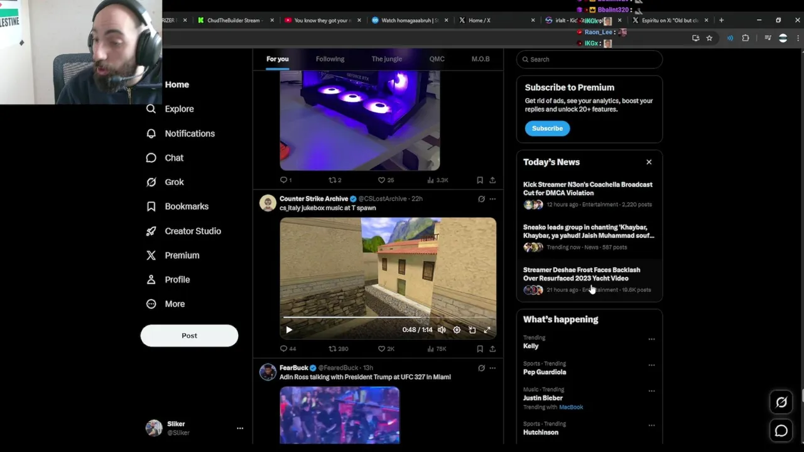Select the For you tab
Image resolution: width=804 pixels, height=452 pixels.
click(277, 59)
